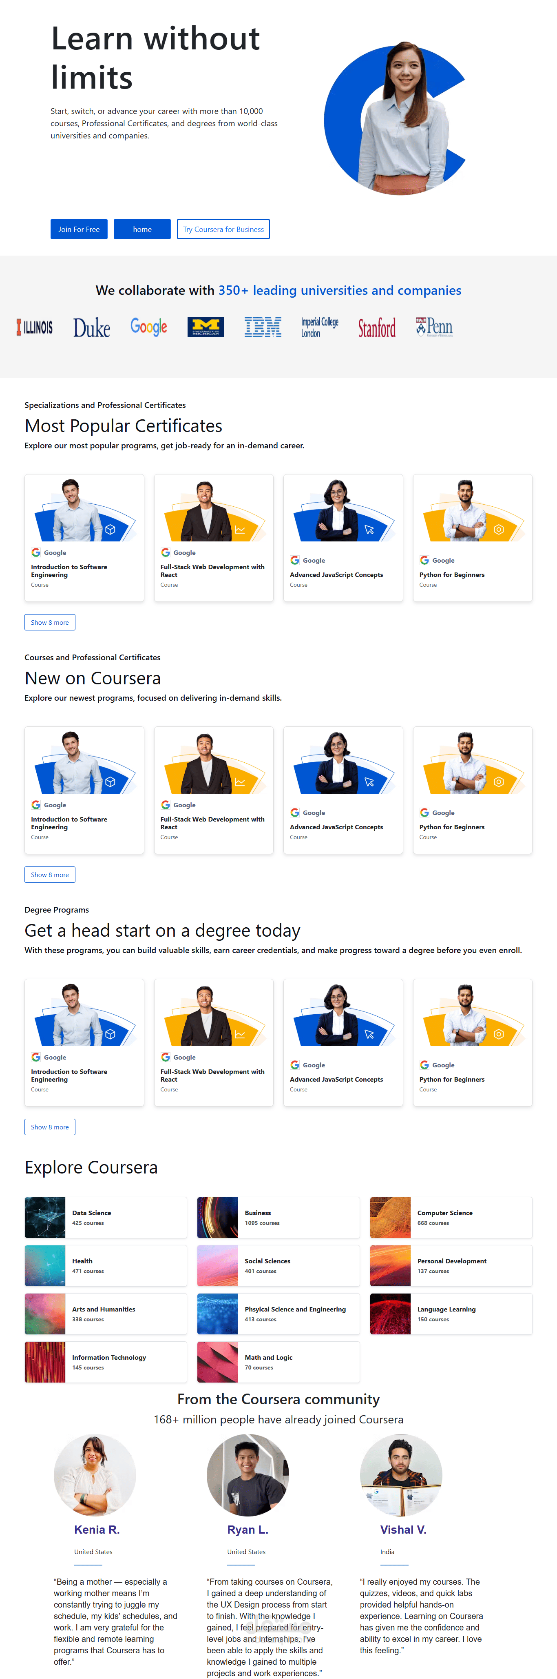The width and height of the screenshot is (557, 1679).
Task: Follow the 350+ leading universities and companies link
Action: pyautogui.click(x=340, y=290)
